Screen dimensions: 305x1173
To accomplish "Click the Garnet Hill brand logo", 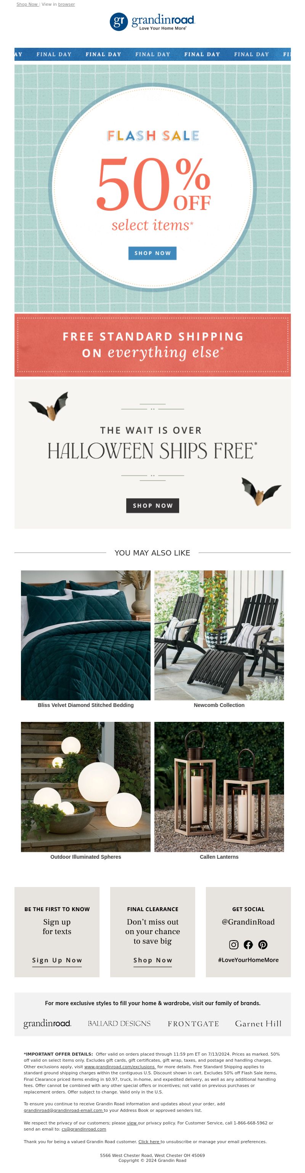I will click(x=258, y=1024).
